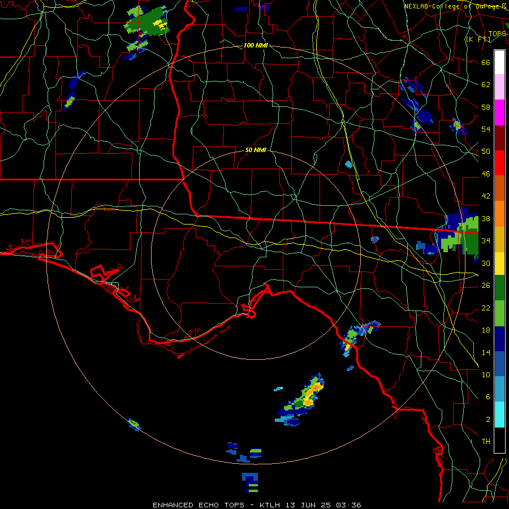Select the dark red legend swatch
Image resolution: width=509 pixels, height=509 pixels.
coord(499,138)
